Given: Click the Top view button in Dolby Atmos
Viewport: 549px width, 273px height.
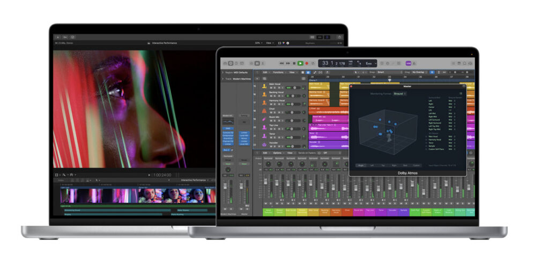Looking at the screenshot, I should [383, 165].
